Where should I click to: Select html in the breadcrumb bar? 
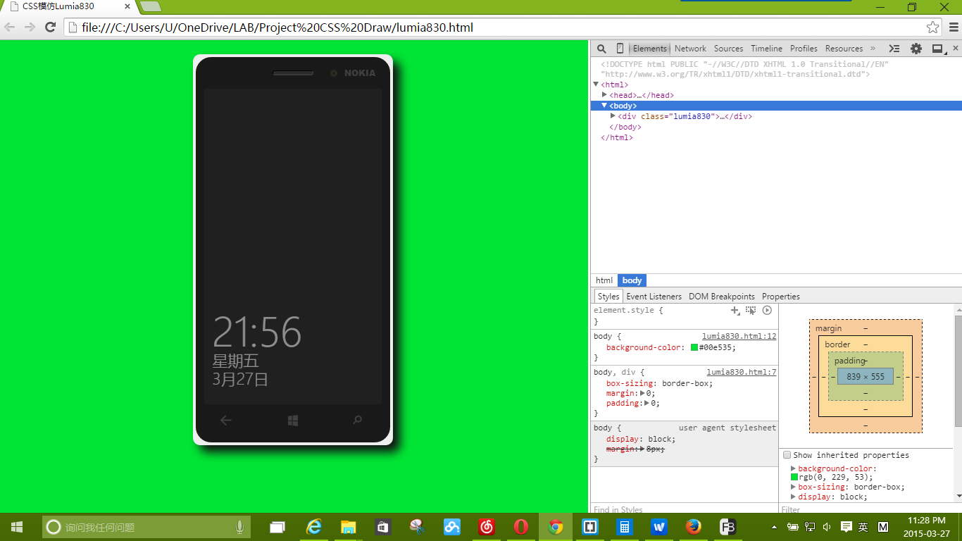click(x=604, y=280)
